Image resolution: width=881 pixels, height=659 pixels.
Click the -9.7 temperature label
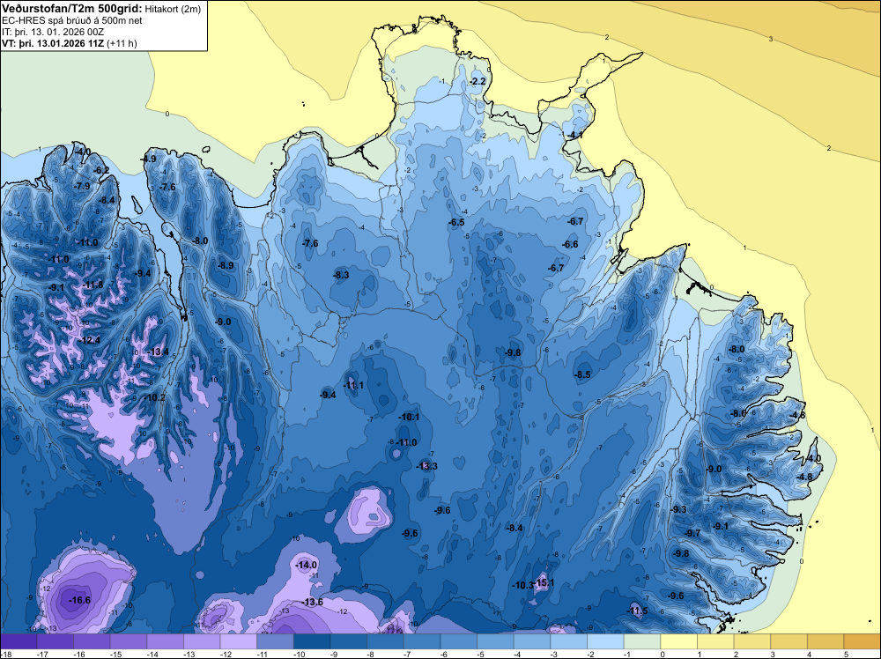pyautogui.click(x=692, y=533)
